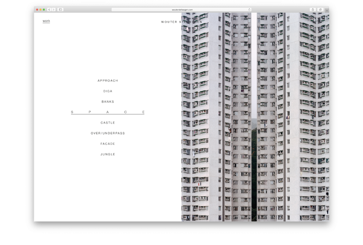Toggle the Safari sidebar button
363x245 pixels.
pyautogui.click(x=60, y=9)
